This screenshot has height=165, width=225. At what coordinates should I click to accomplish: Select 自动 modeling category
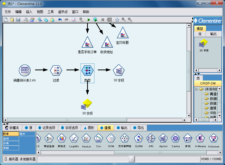[11, 139]
